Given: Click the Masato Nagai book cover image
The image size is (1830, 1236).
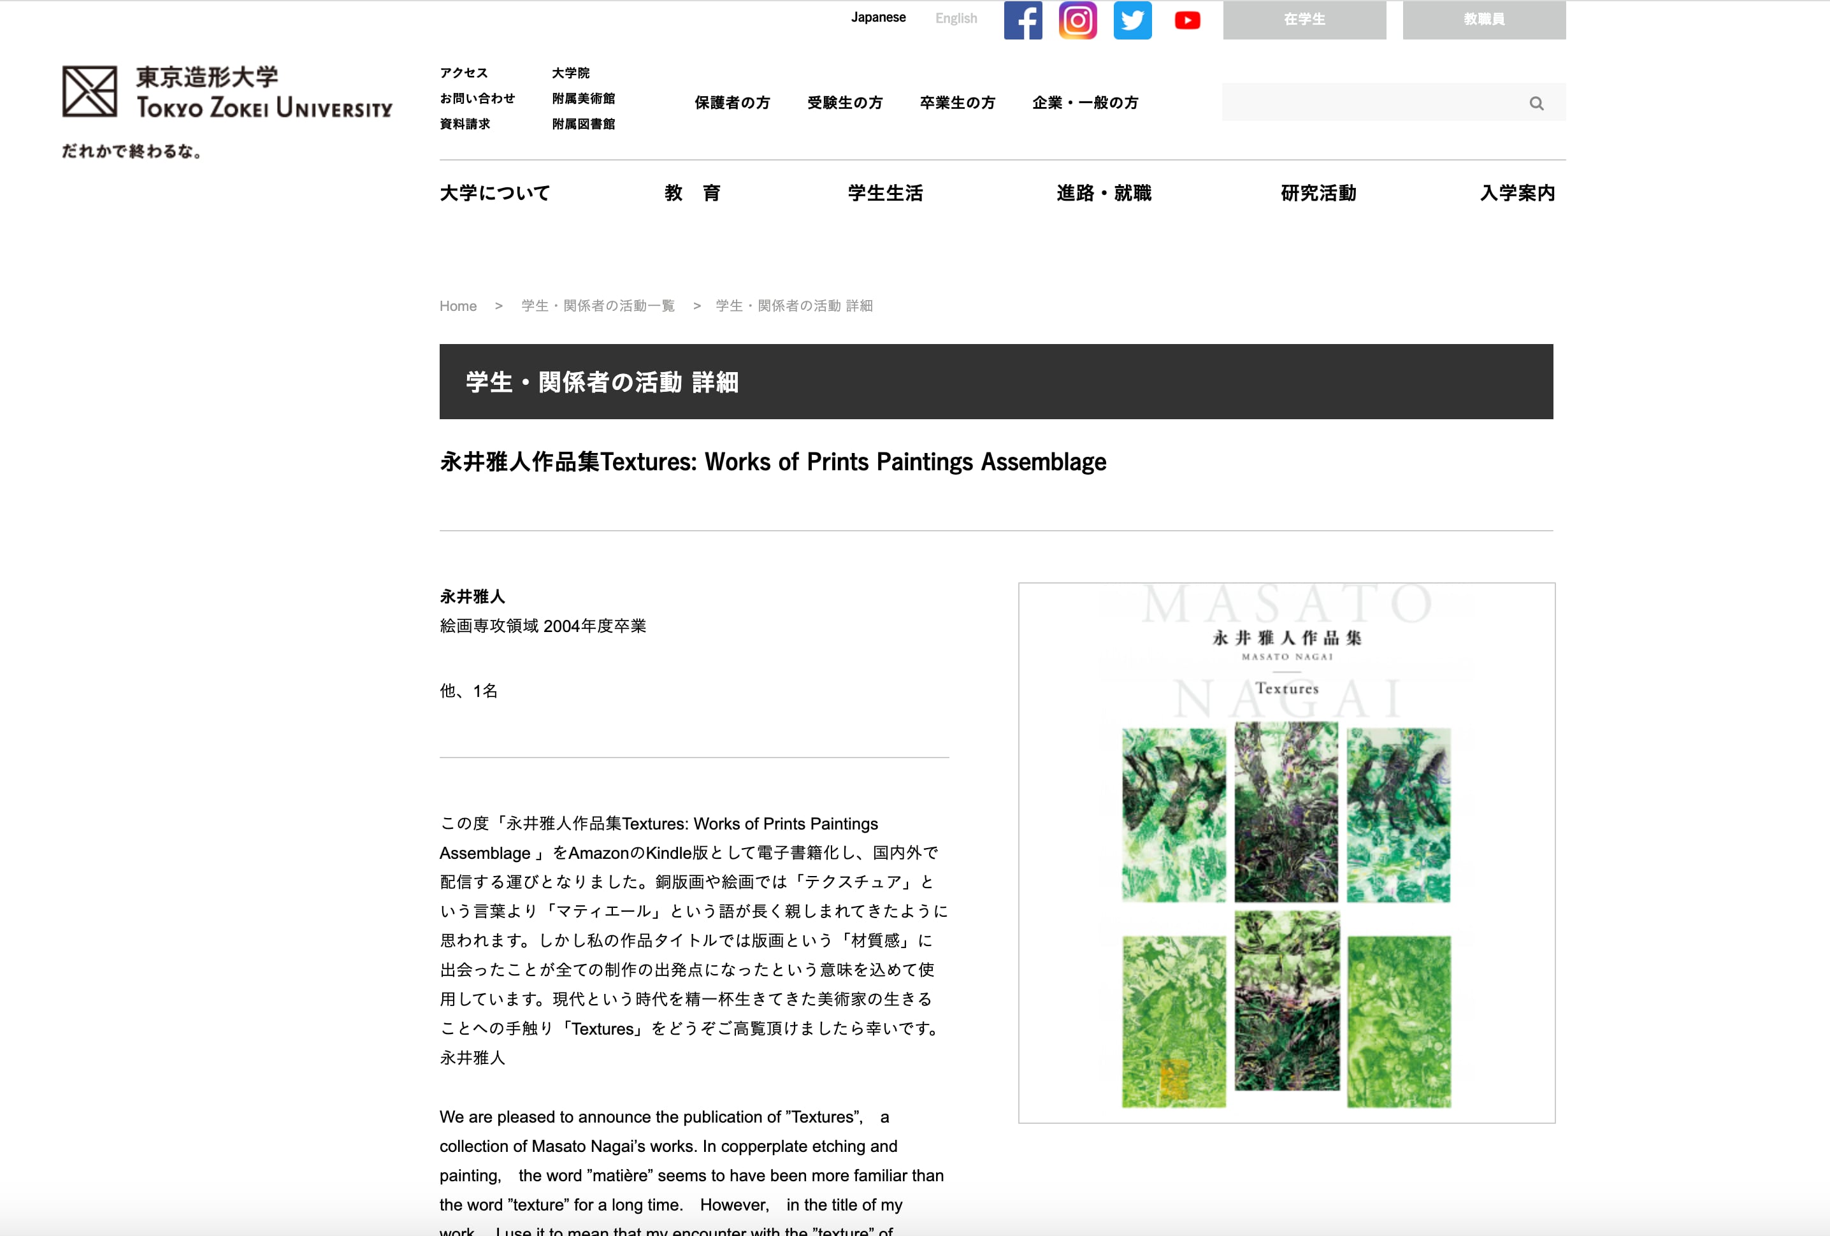Looking at the screenshot, I should (x=1286, y=852).
